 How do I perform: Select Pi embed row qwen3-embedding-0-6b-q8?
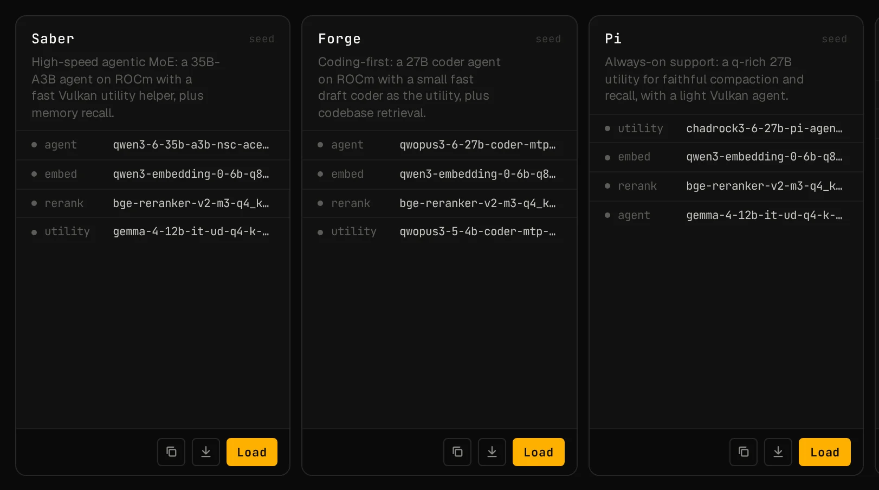(x=726, y=157)
